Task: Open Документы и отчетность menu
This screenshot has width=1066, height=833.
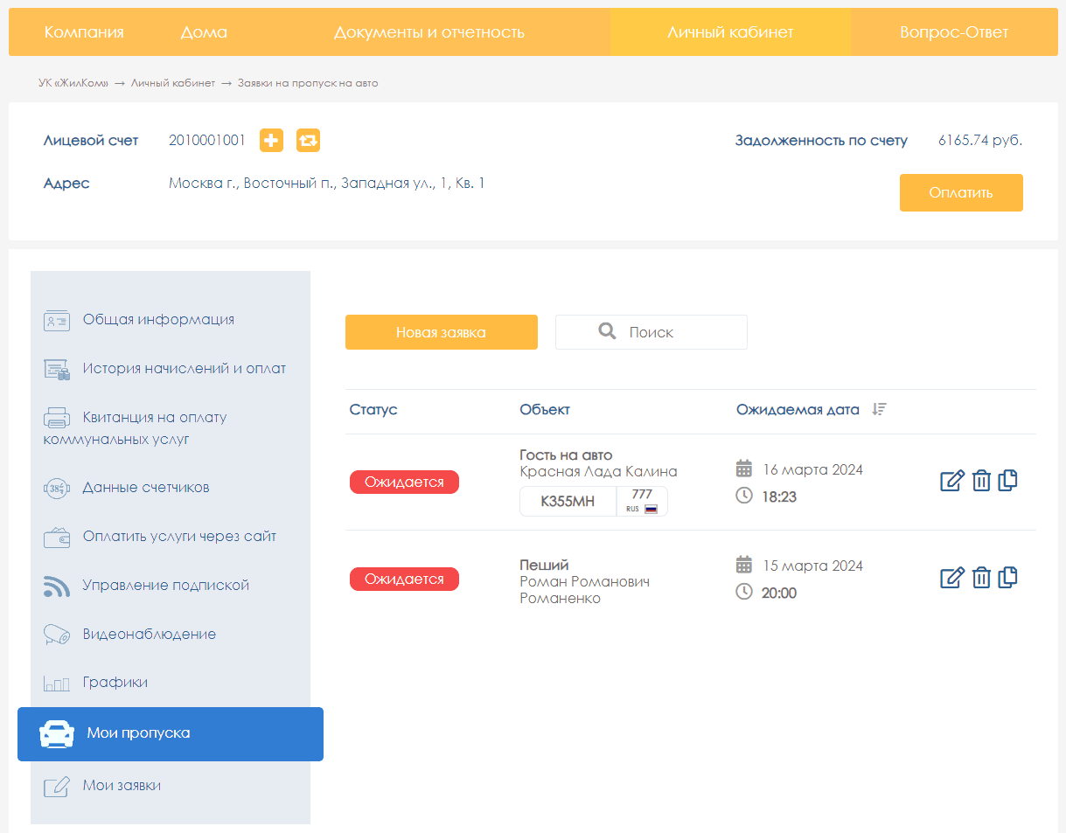Action: tap(429, 32)
